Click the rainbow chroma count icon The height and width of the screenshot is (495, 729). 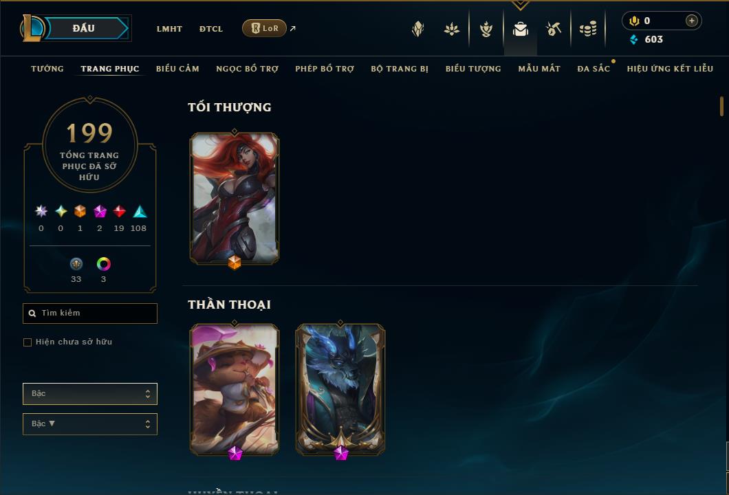point(103,264)
